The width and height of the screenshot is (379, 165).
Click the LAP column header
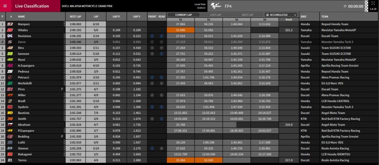point(96,17)
